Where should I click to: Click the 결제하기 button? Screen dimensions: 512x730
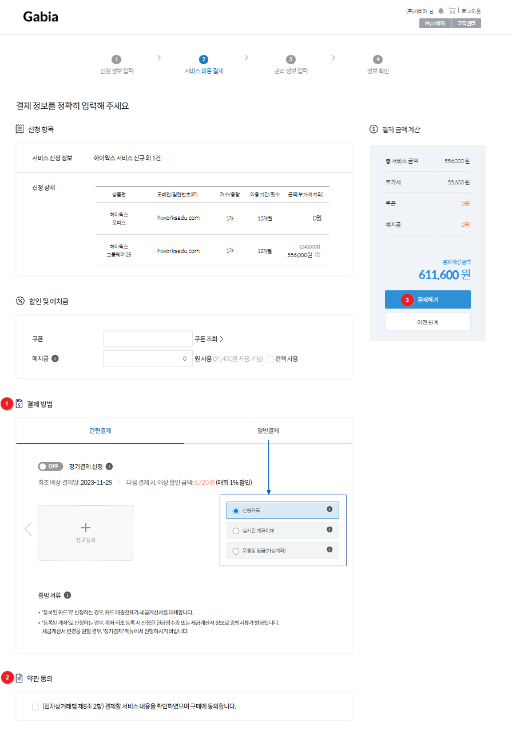(x=428, y=299)
